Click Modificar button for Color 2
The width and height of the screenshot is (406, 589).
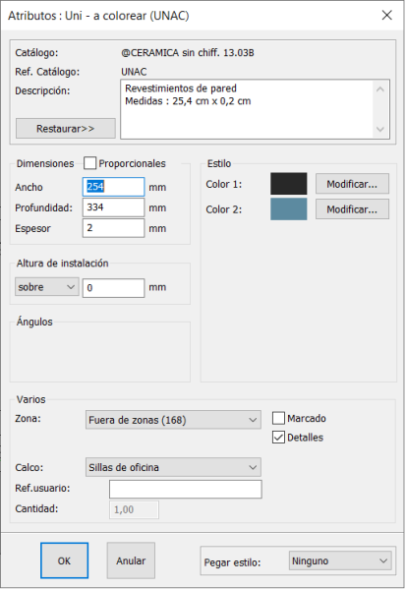[352, 209]
